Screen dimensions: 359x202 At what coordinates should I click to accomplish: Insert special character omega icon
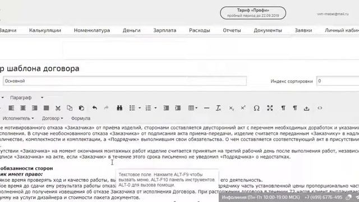tap(256, 108)
